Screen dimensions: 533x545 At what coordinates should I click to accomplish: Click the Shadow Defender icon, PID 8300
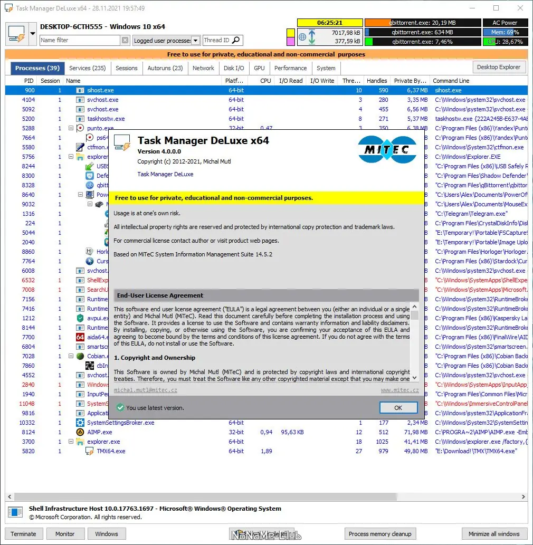90,176
